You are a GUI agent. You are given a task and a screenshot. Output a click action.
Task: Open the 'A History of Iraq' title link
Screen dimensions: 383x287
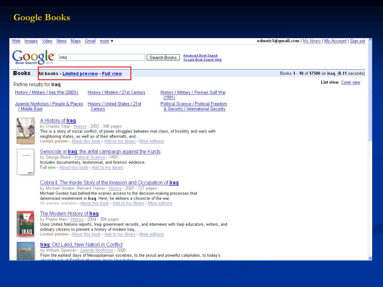coord(58,121)
